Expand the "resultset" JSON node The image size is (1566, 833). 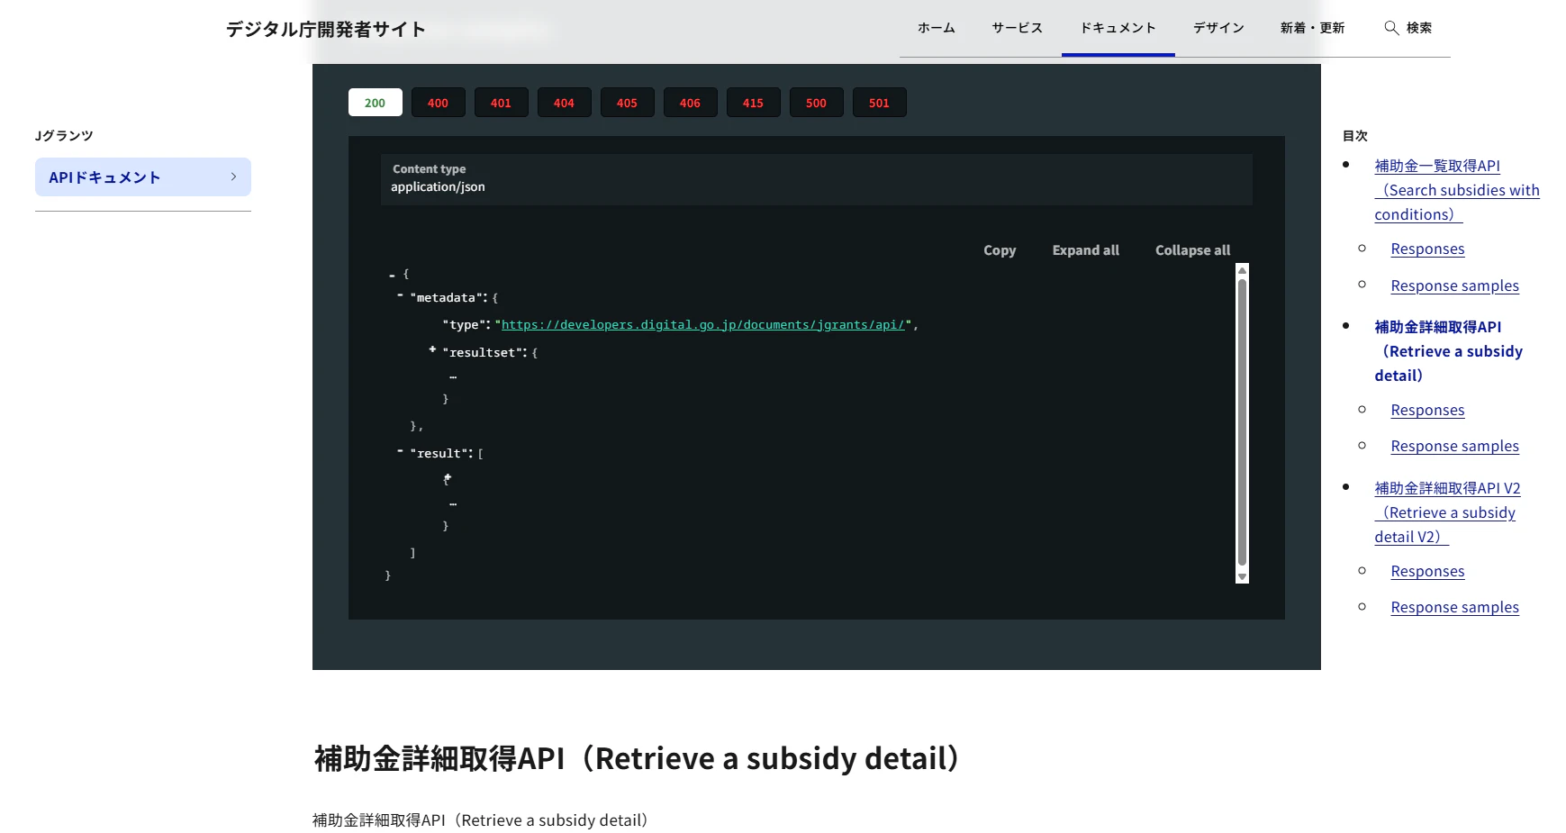(432, 349)
